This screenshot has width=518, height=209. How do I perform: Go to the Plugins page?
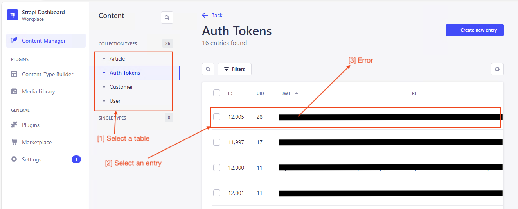pos(31,125)
